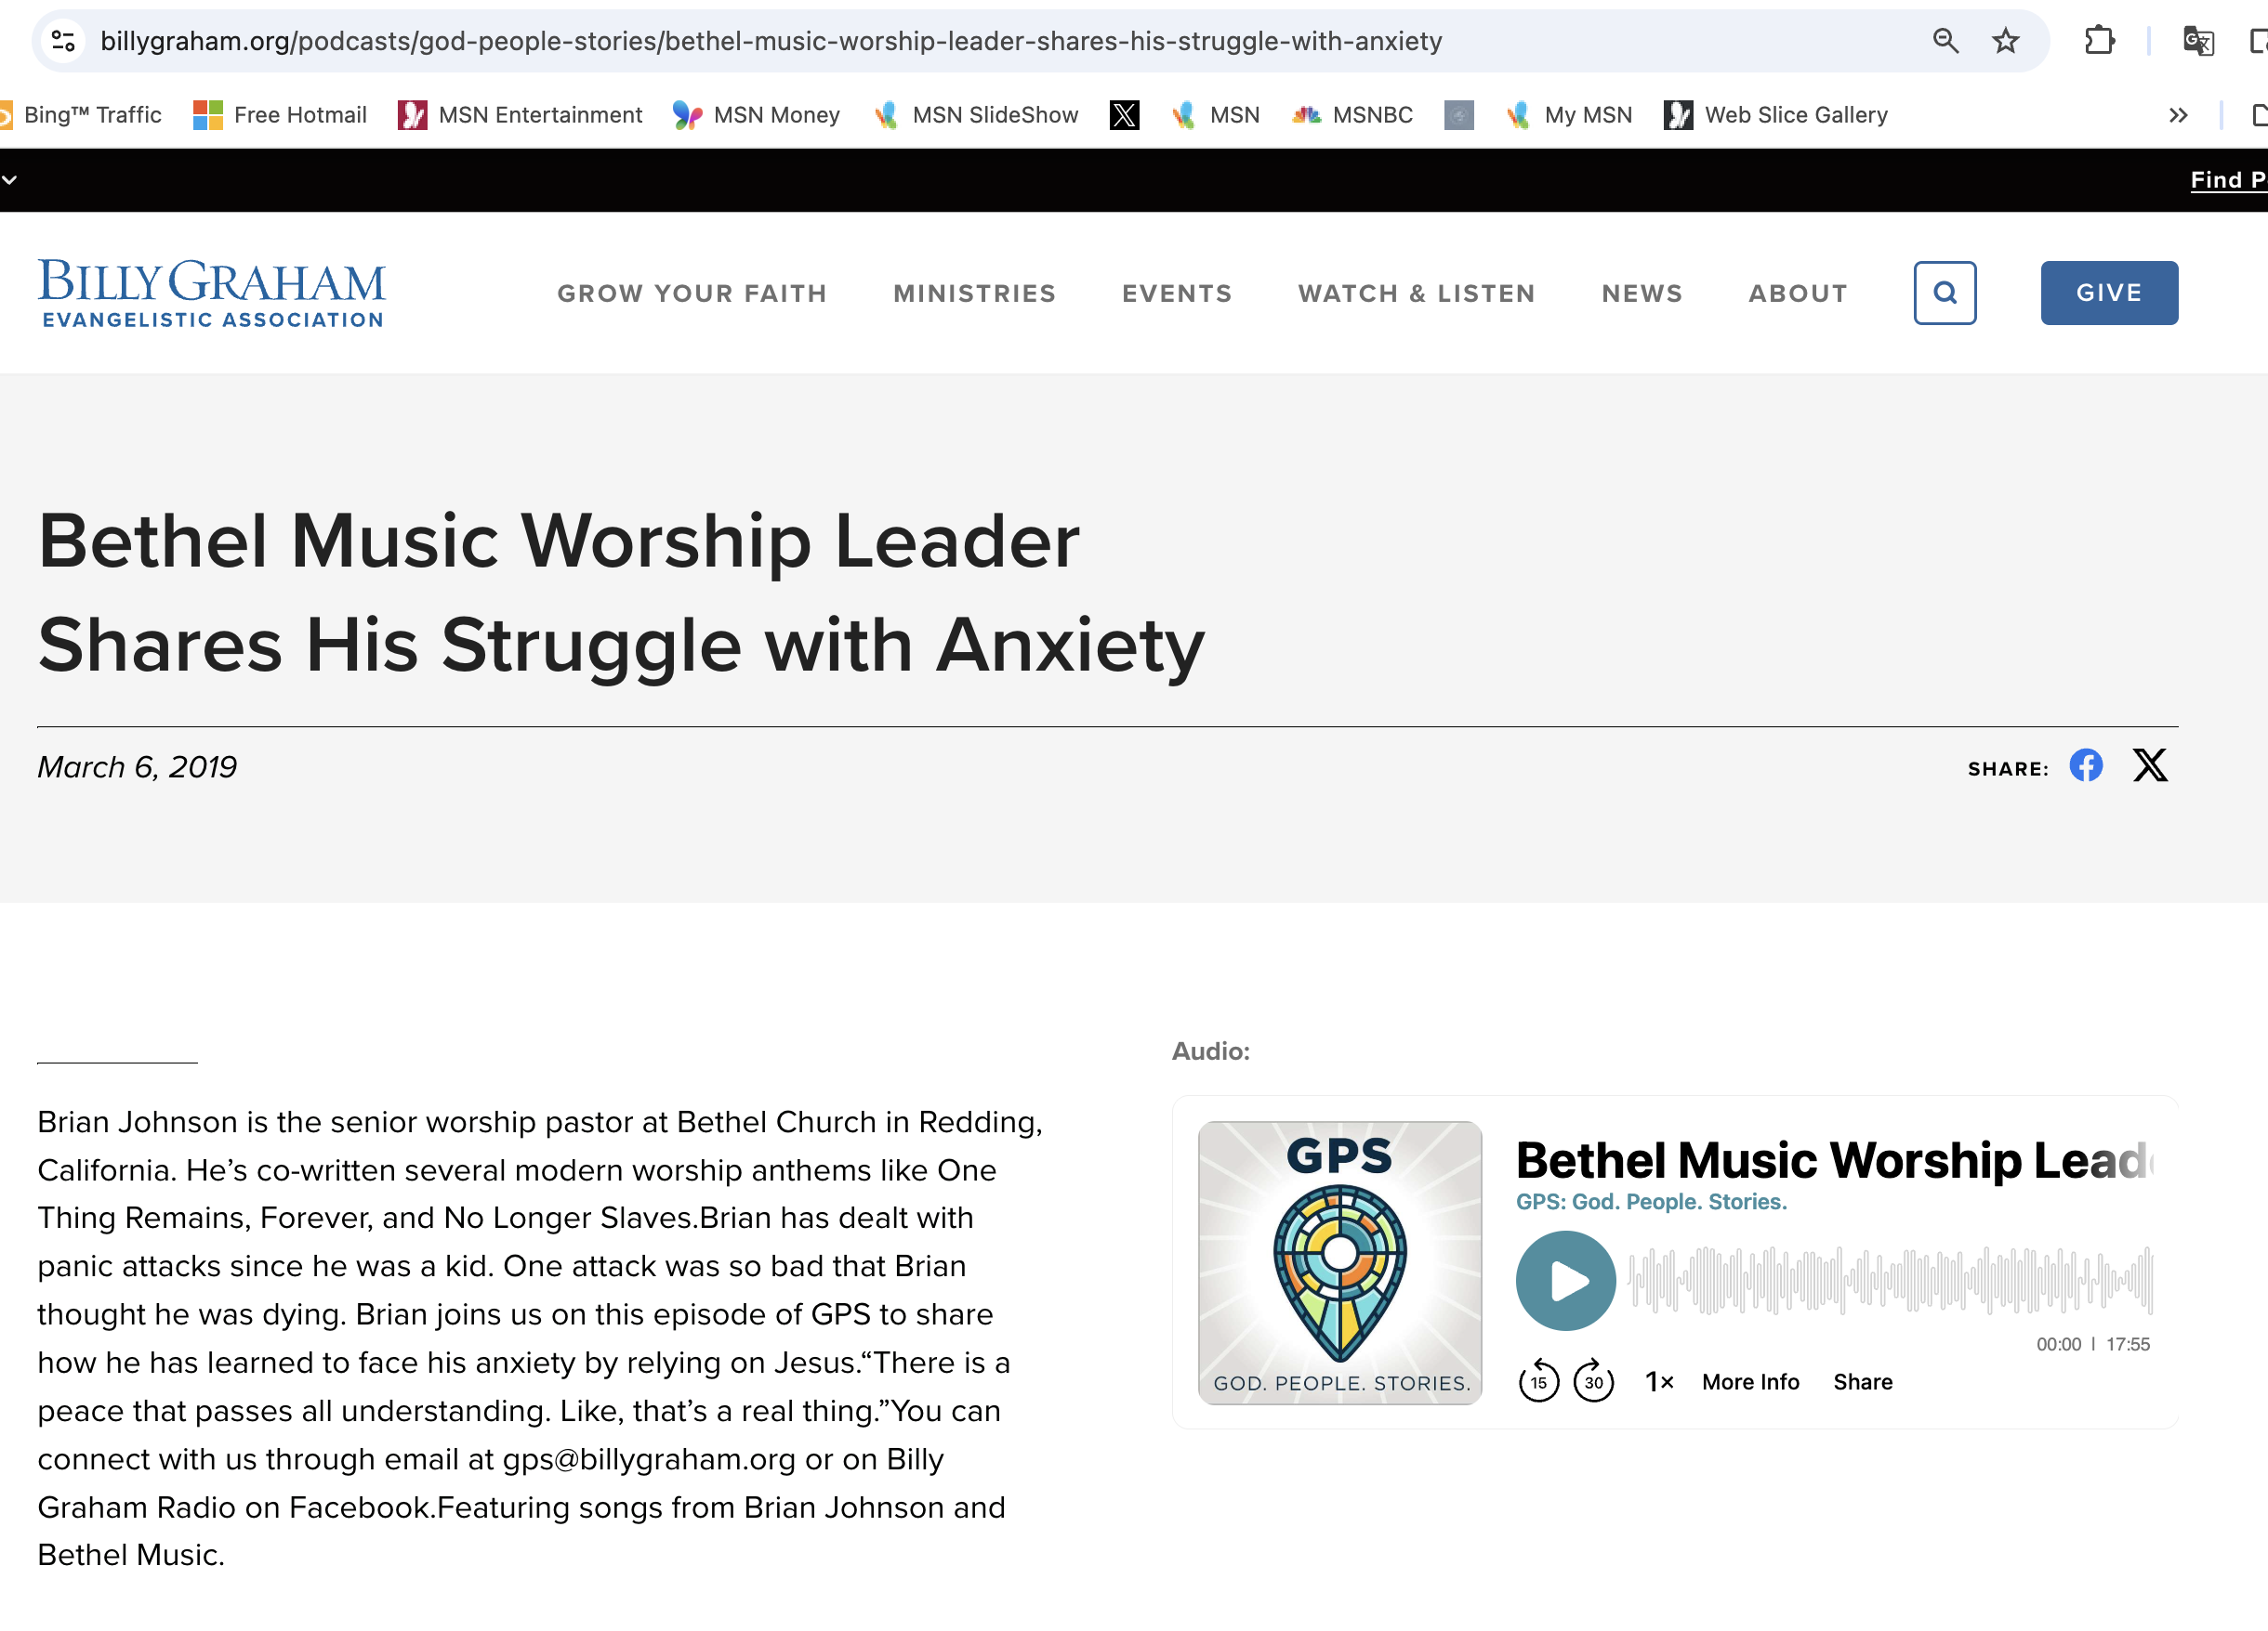
Task: View site information icon in address bar
Action: [63, 41]
